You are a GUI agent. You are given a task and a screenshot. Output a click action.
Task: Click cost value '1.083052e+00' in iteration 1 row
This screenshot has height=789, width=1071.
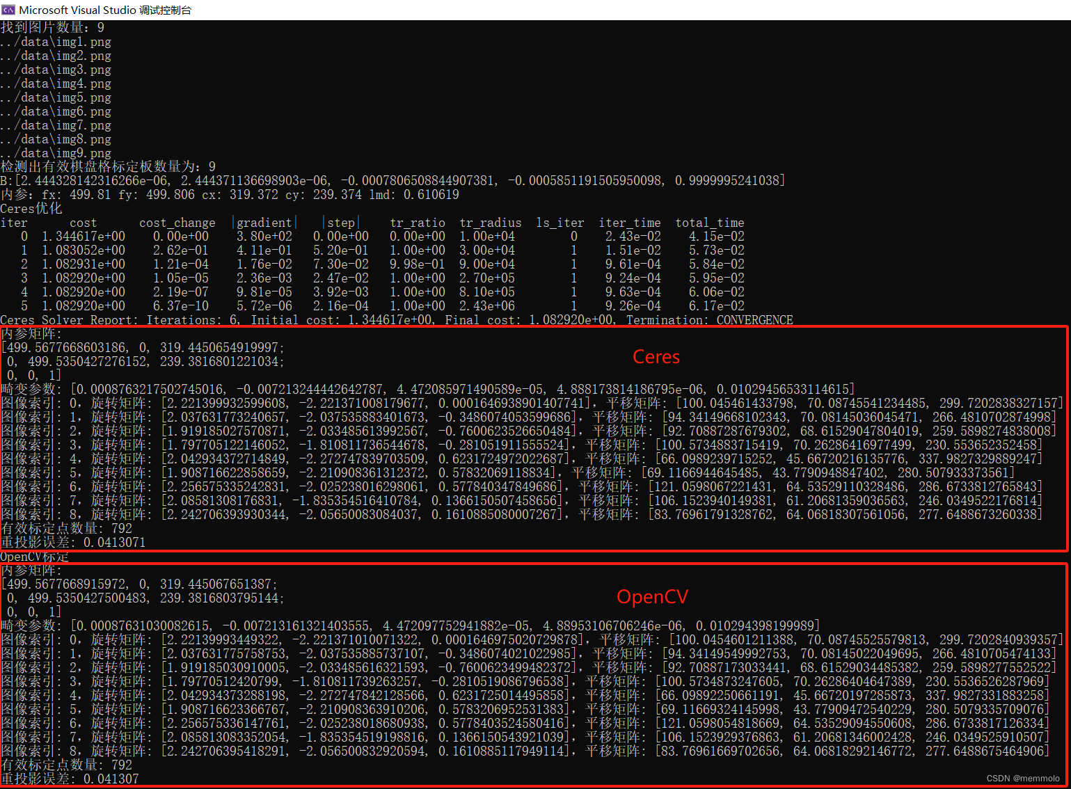pyautogui.click(x=84, y=250)
